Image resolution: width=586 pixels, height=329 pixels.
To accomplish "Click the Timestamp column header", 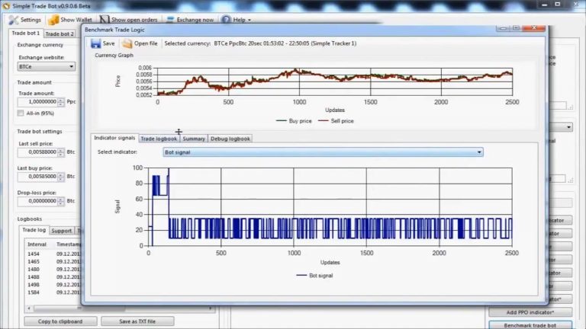I will tap(69, 244).
